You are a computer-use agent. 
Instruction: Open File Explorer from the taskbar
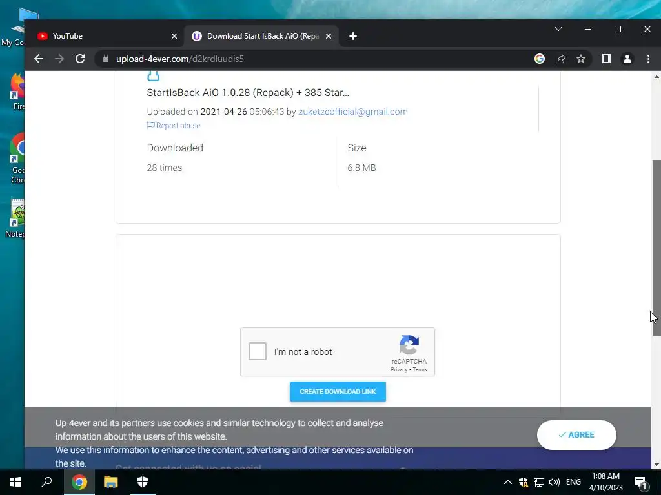tap(111, 482)
